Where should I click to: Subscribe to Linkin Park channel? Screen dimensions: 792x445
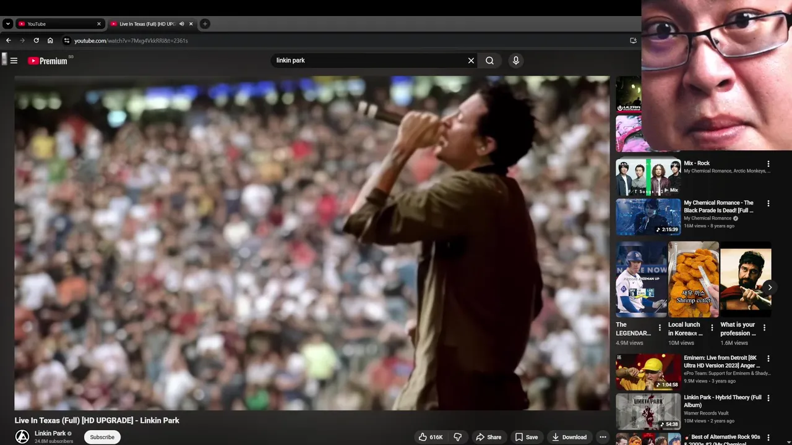[x=102, y=437]
